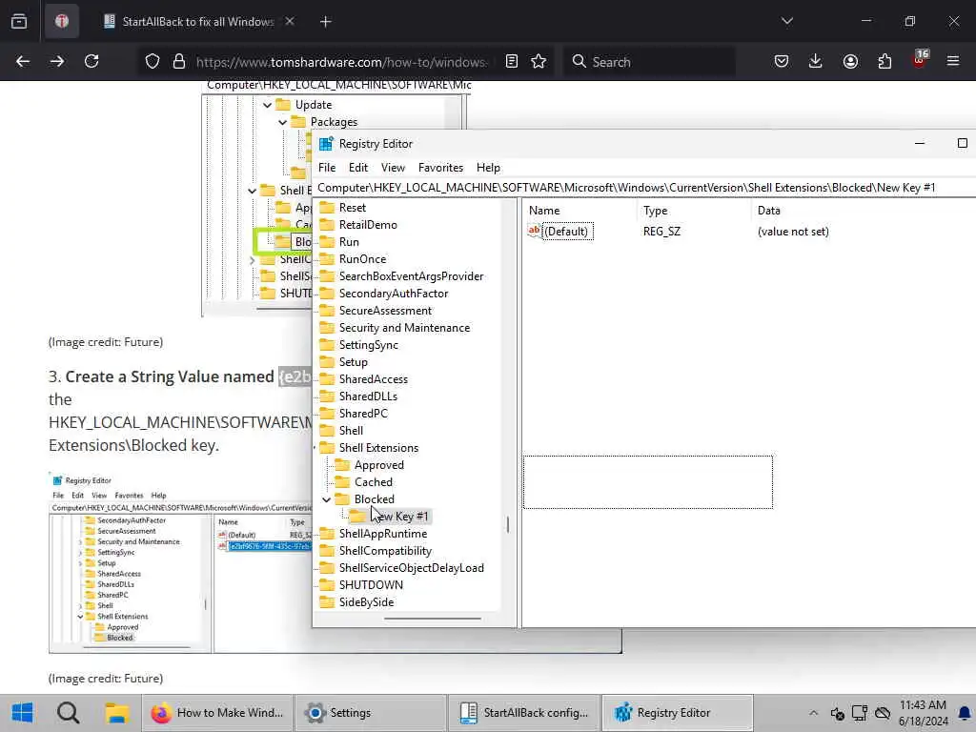Viewport: 976px width, 732px height.
Task: Select the Blocked registry key
Action: point(374,499)
